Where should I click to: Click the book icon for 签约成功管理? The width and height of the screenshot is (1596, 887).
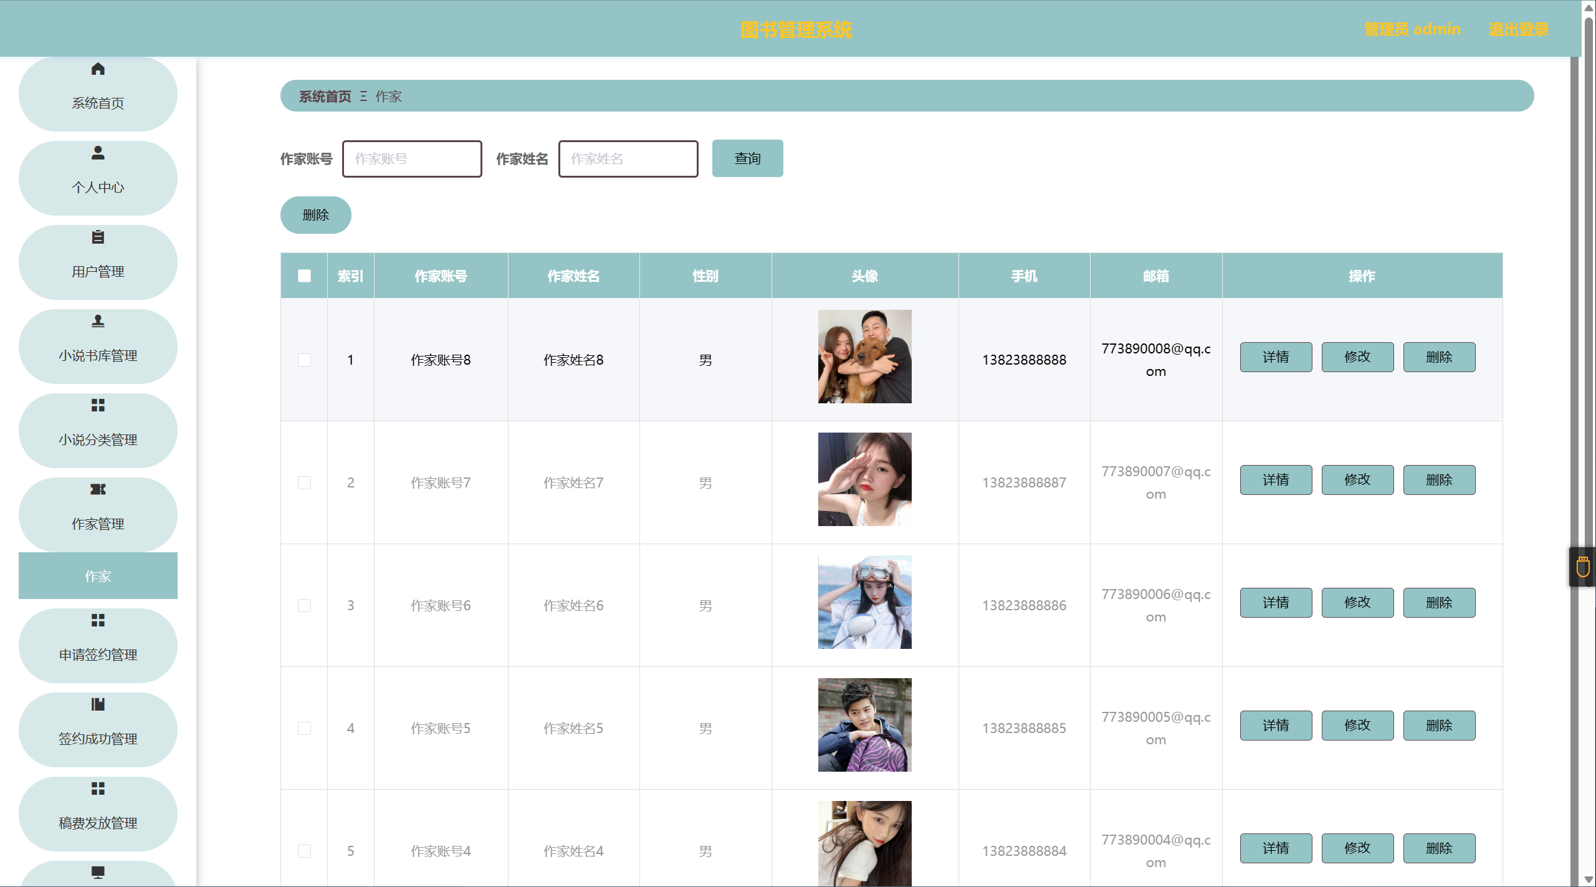coord(98,704)
